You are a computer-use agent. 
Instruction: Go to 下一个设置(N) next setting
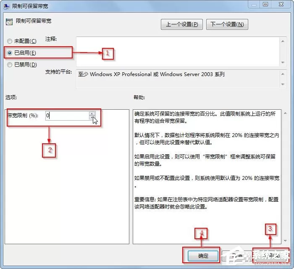(227, 24)
